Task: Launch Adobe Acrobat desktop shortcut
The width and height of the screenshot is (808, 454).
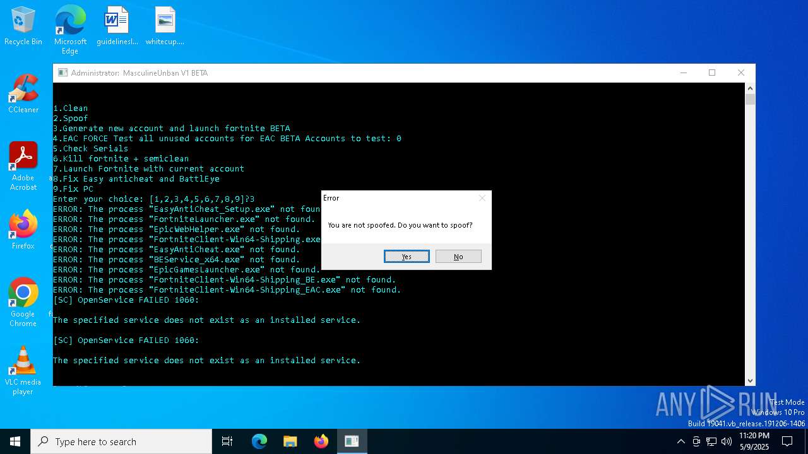Action: click(x=23, y=166)
